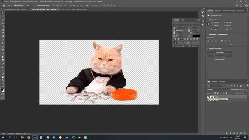
Task: Click the Дополнительно link
Action: [x=220, y=59]
